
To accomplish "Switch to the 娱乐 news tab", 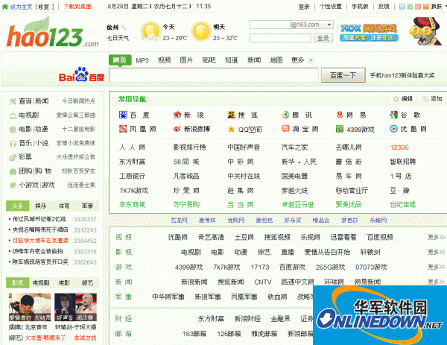I will click(x=41, y=206).
